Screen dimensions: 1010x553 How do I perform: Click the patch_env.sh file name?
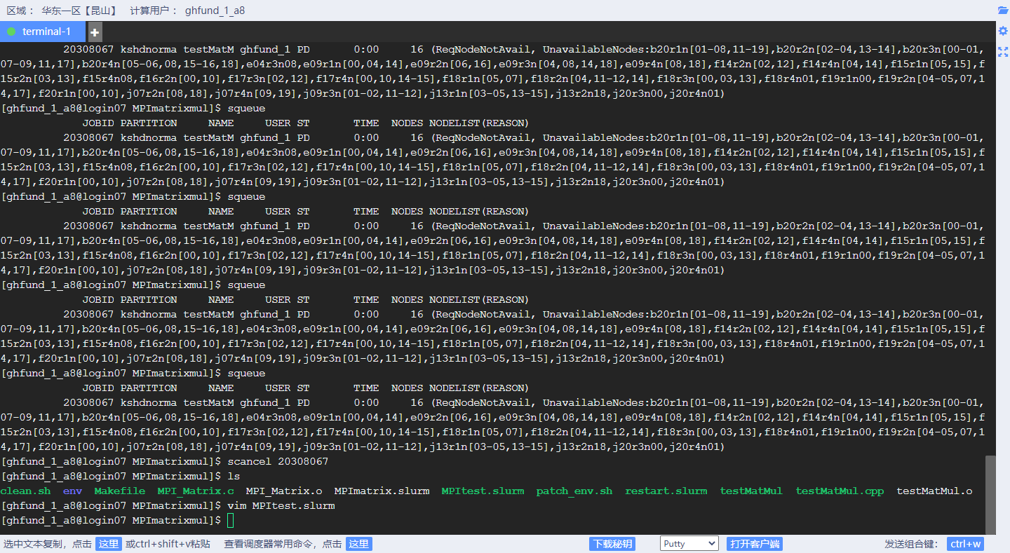click(x=574, y=491)
